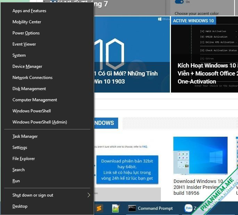Viewport: 238px width, 215px height.
Task: Click the FAQ link
Action: [x=145, y=146]
